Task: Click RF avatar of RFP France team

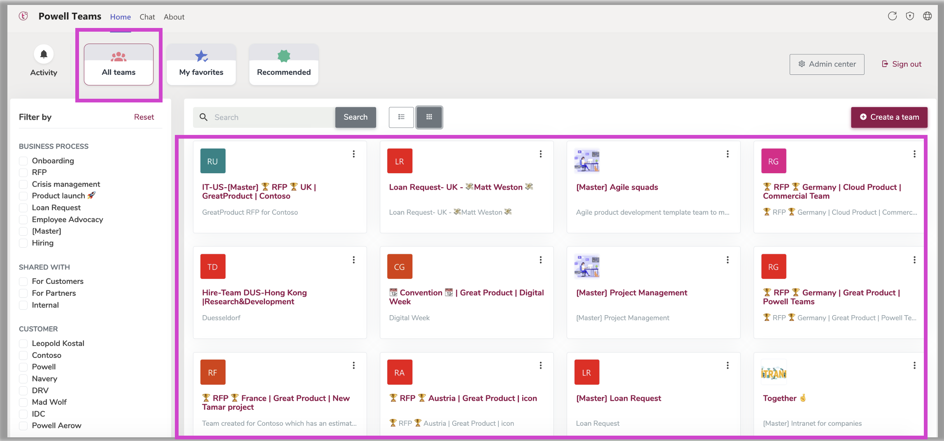Action: [x=213, y=372]
